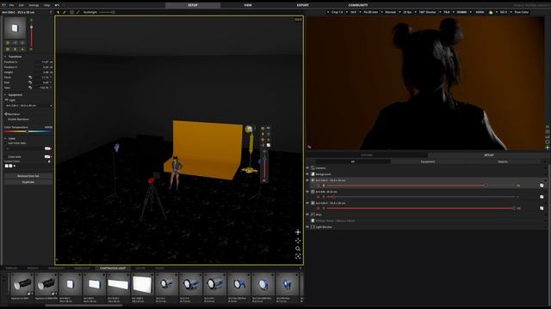
Task: Click the library horizontal scrollbar
Action: pos(84,306)
